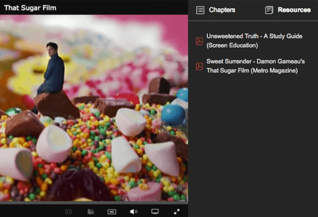Open the Sweet Surrender Metro Magazine link

point(255,66)
